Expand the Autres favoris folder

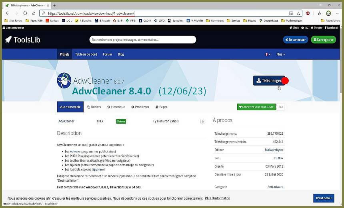[x=330, y=20]
